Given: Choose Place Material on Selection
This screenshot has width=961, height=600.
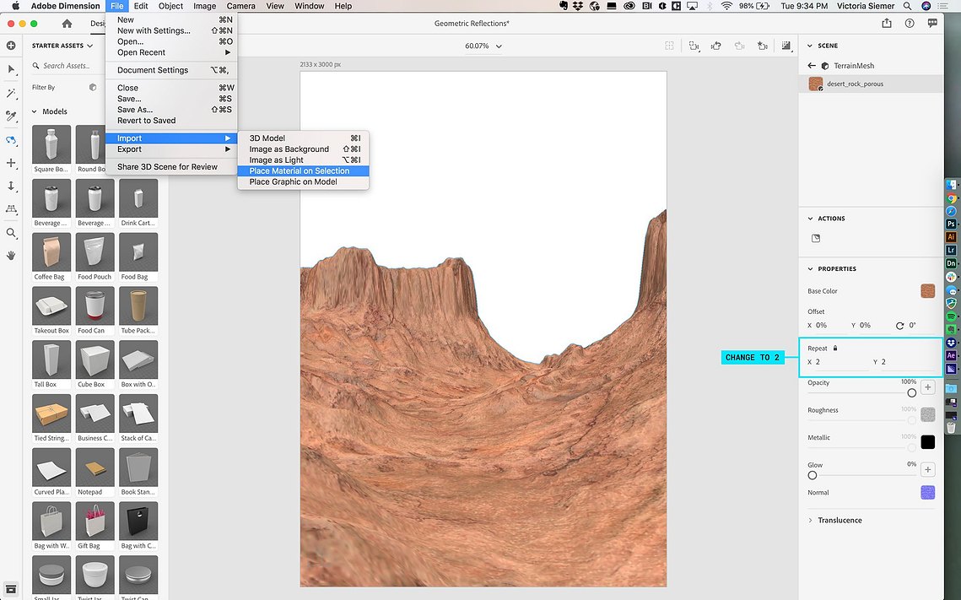Looking at the screenshot, I should coord(304,171).
